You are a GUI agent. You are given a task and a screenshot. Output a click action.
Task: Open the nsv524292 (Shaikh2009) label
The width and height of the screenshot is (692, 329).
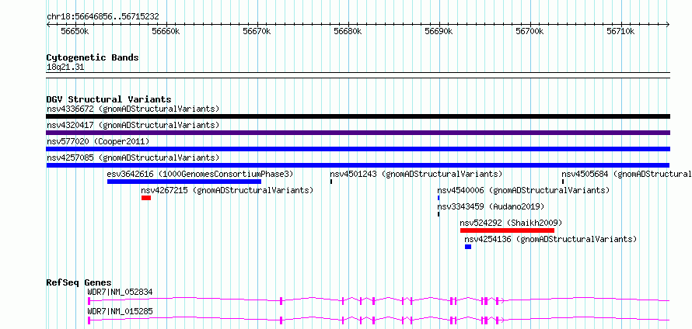tap(511, 223)
